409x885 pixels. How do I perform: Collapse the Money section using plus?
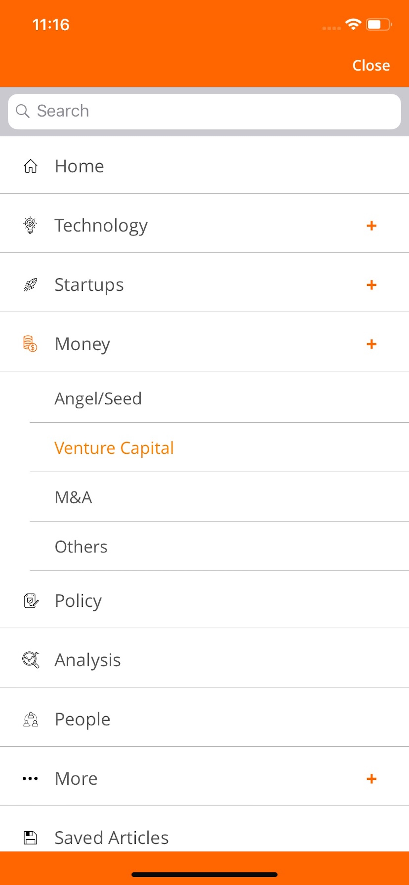click(371, 344)
